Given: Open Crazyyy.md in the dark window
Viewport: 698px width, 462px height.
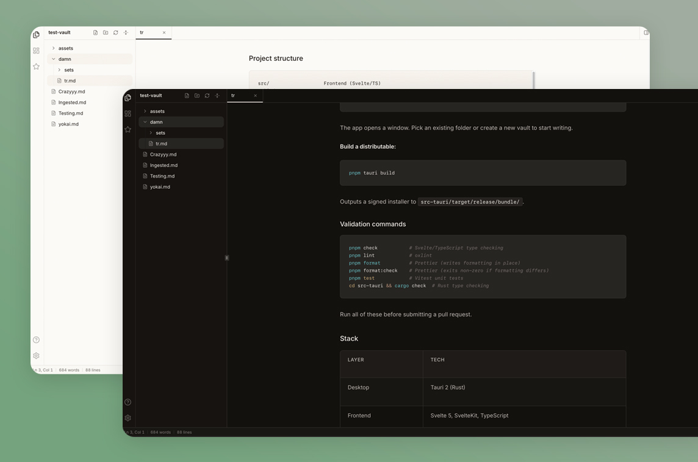Looking at the screenshot, I should (163, 155).
